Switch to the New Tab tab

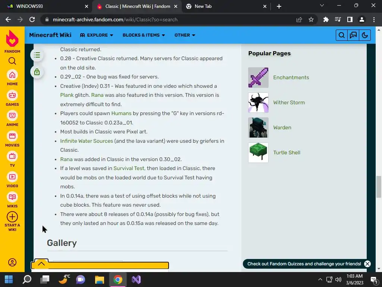(x=226, y=6)
